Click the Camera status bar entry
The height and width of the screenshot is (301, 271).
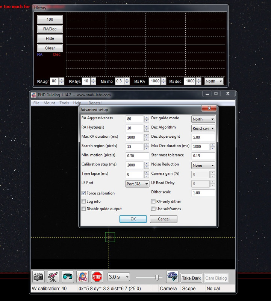tap(168, 288)
